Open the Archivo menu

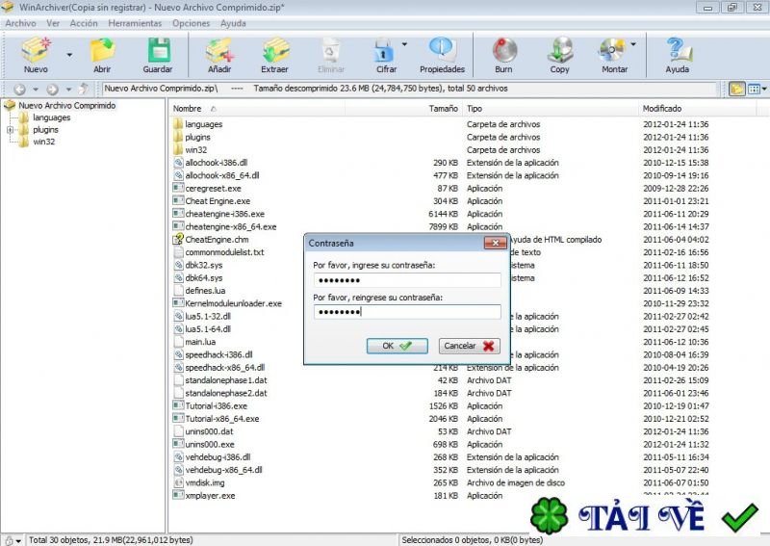(x=20, y=23)
